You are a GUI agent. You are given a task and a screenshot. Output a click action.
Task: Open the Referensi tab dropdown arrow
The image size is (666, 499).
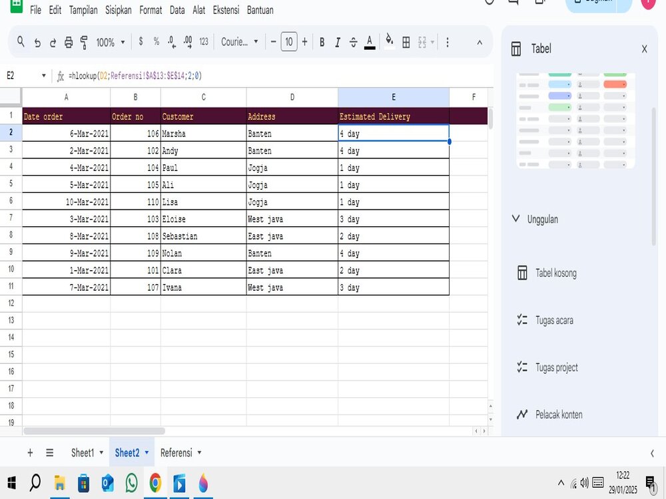coord(199,452)
